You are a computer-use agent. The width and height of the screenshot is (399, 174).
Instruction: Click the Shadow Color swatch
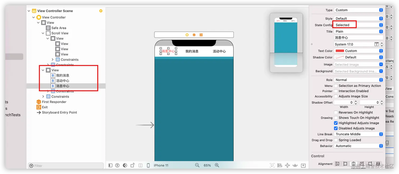340,57
